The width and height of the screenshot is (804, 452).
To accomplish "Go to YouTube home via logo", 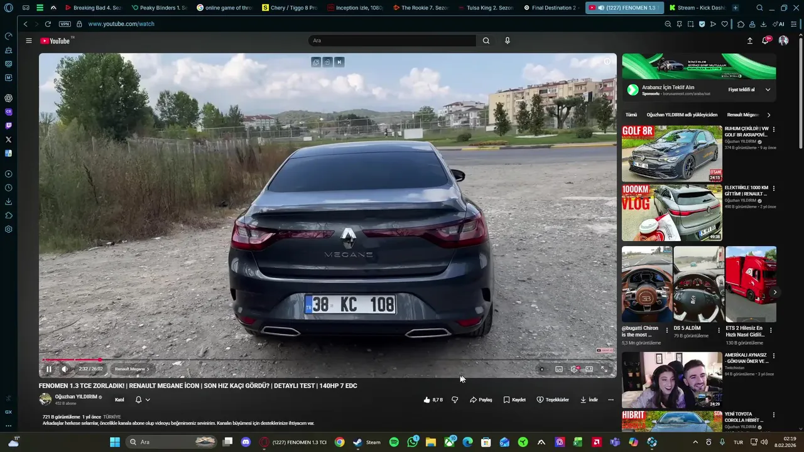I will [x=55, y=41].
